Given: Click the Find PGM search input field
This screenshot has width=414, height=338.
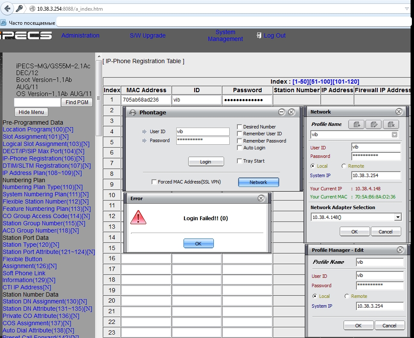Looking at the screenshot, I should [37, 102].
